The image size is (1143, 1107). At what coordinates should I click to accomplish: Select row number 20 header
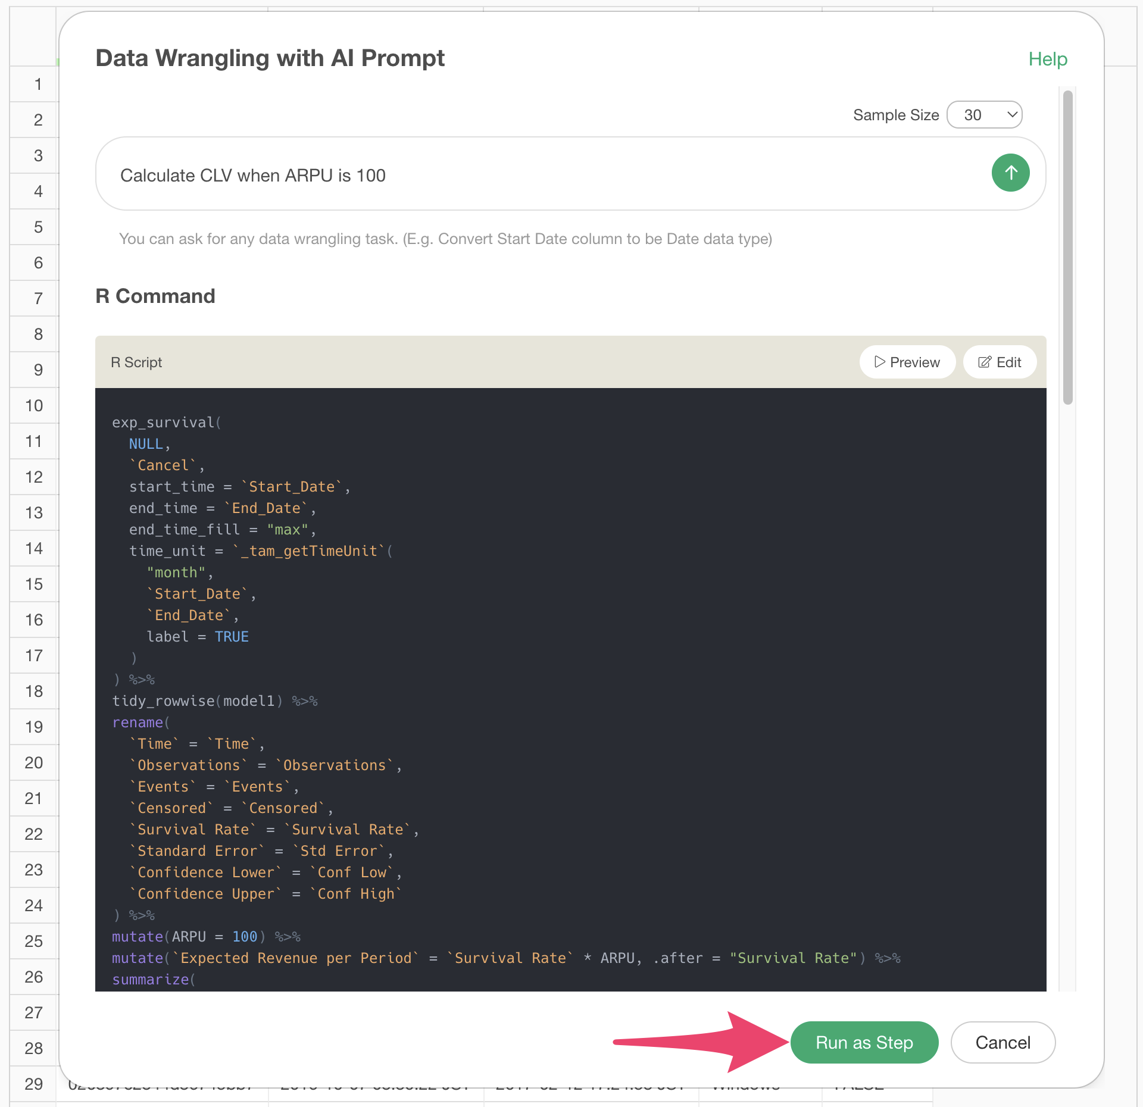(x=35, y=762)
